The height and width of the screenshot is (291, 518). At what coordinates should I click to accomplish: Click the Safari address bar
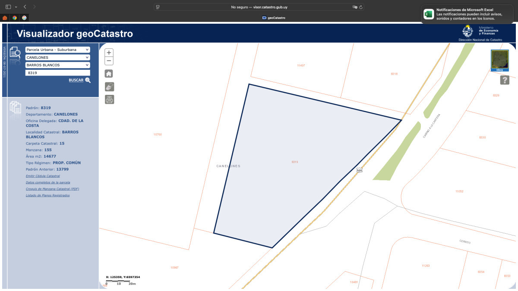coord(259,7)
